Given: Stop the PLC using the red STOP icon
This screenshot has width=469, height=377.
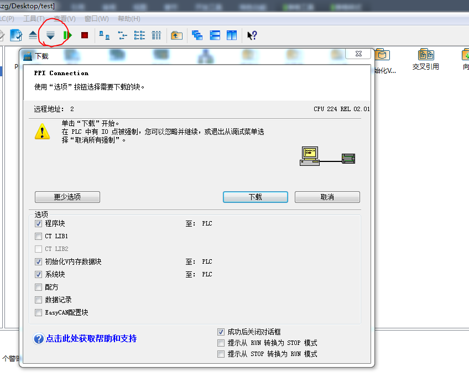Looking at the screenshot, I should 84,34.
